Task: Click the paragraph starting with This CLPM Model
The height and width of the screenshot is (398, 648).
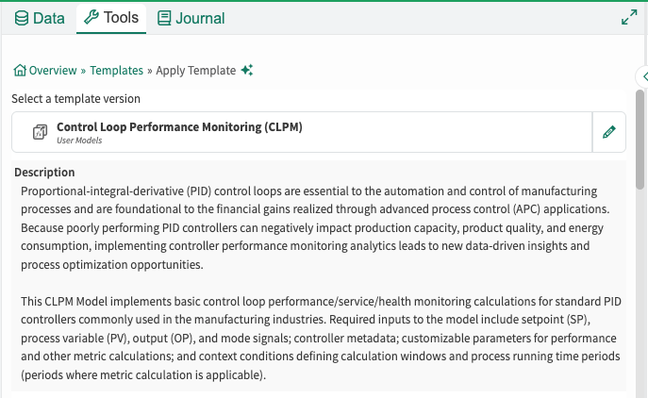Action: (x=321, y=338)
